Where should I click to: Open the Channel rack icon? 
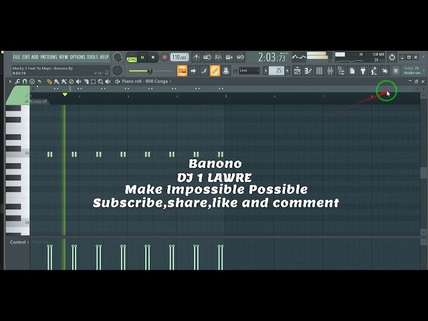tap(319, 71)
